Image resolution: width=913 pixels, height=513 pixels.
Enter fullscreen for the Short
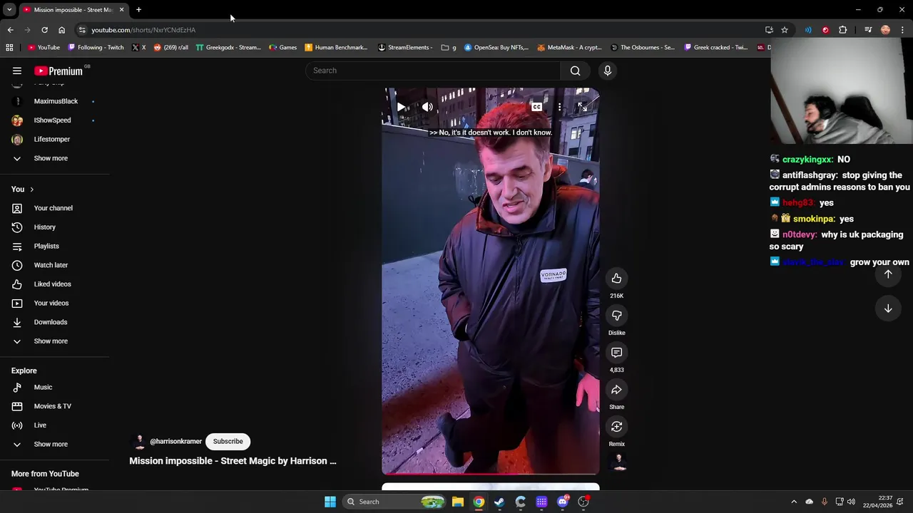(583, 107)
